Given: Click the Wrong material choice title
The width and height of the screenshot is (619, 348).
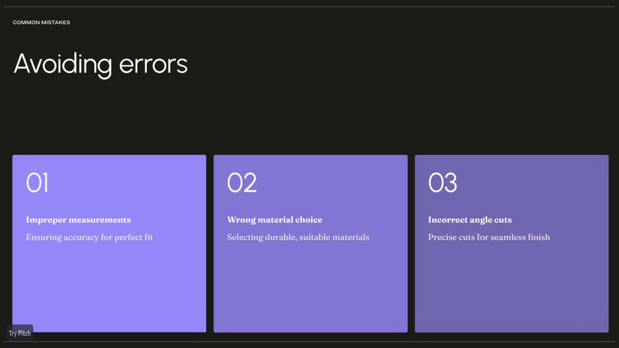Looking at the screenshot, I should click(275, 220).
